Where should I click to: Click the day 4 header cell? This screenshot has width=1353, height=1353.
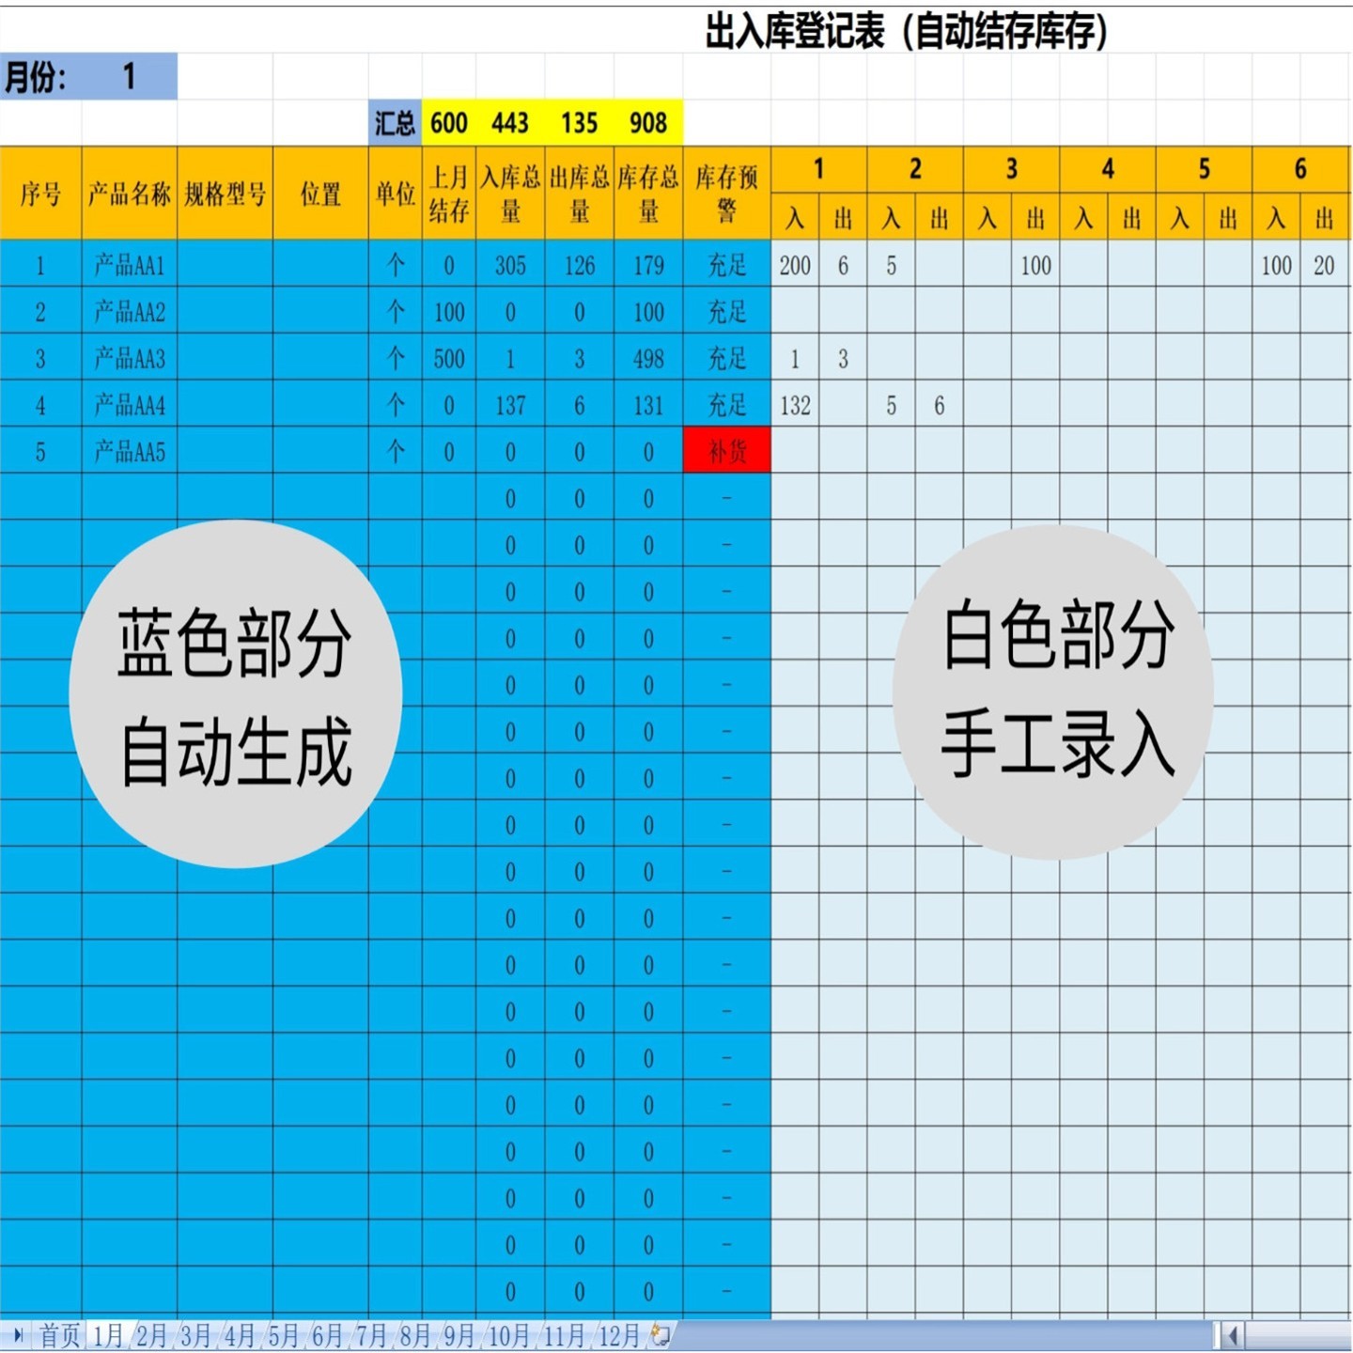click(1108, 169)
